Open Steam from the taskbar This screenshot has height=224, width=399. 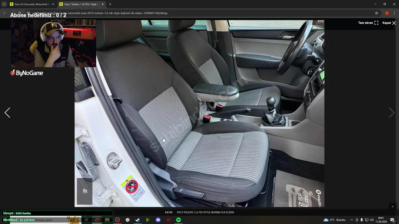click(137, 220)
